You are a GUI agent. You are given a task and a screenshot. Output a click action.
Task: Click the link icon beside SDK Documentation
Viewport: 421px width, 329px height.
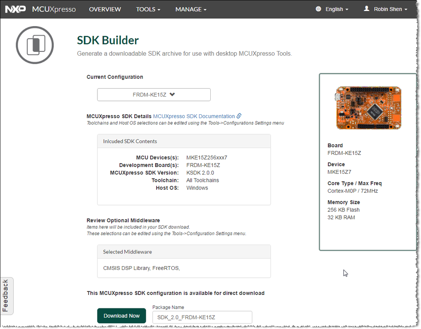tap(239, 116)
